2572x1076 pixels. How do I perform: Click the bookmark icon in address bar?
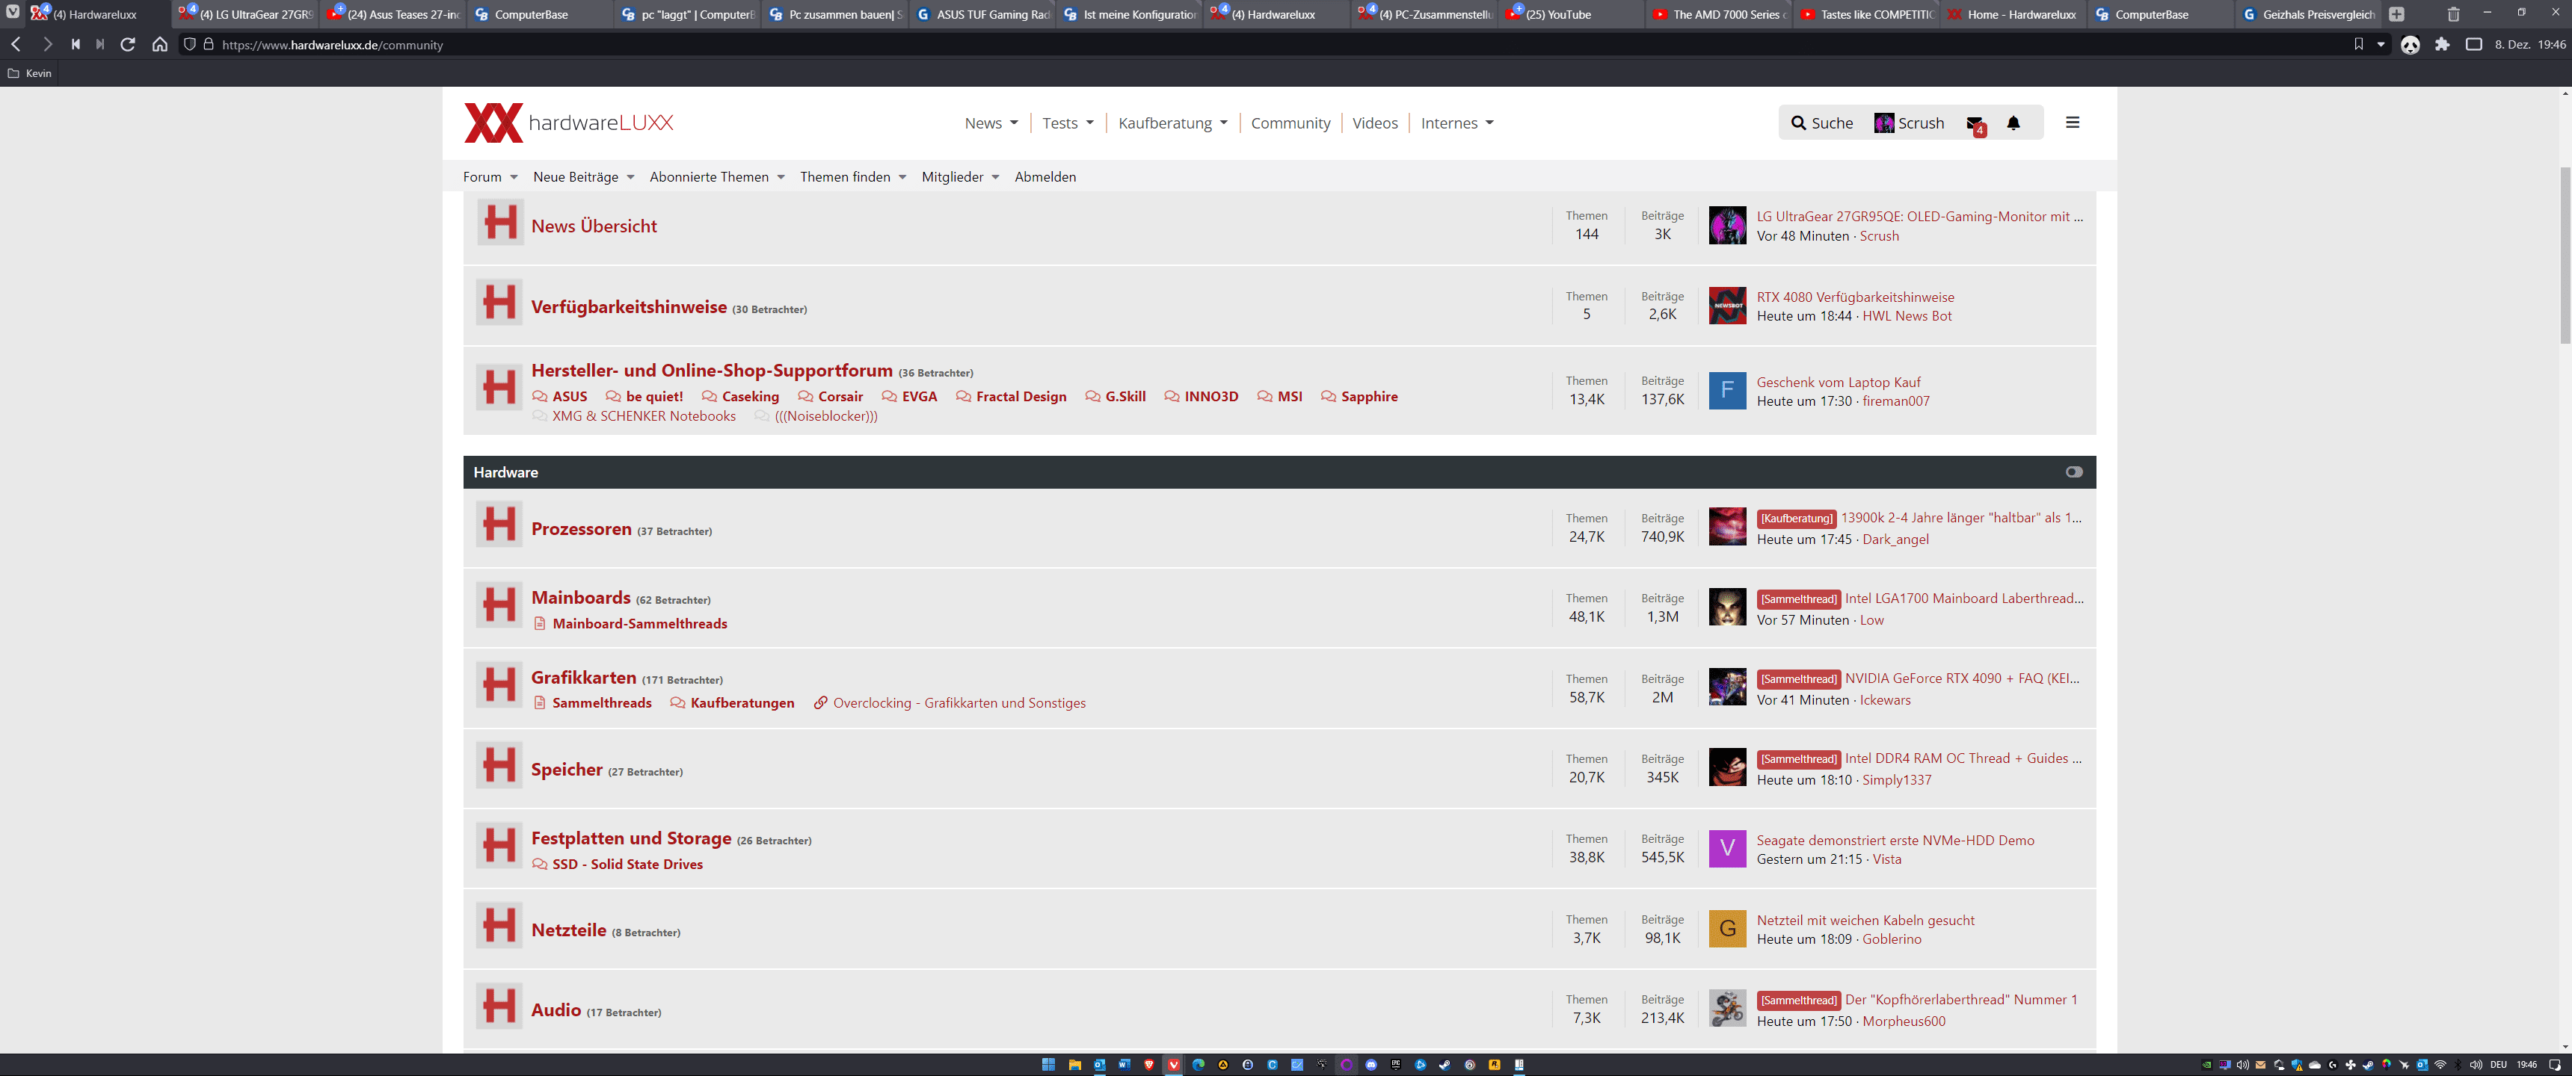[x=2358, y=45]
